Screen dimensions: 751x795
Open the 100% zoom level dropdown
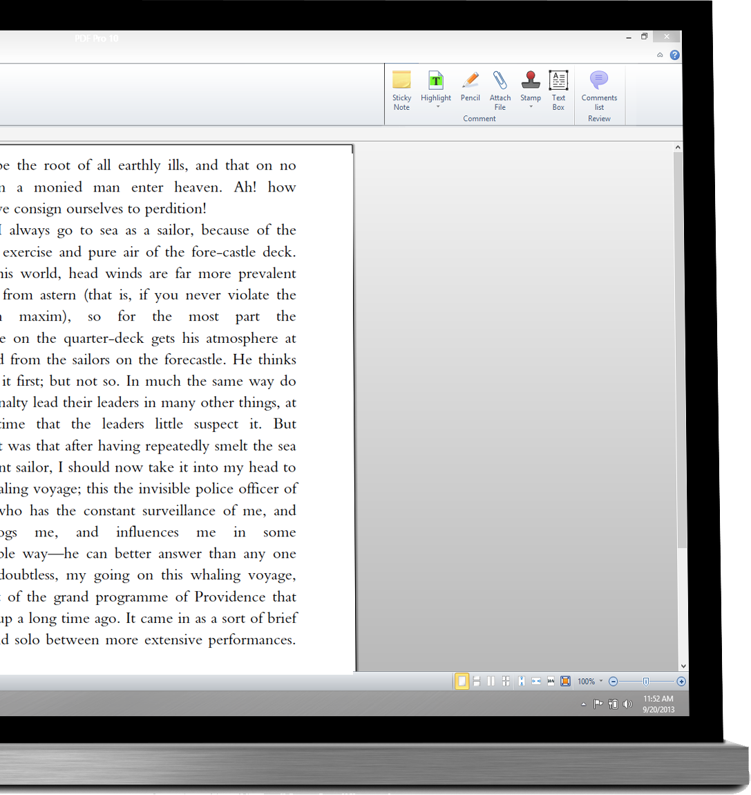(600, 681)
